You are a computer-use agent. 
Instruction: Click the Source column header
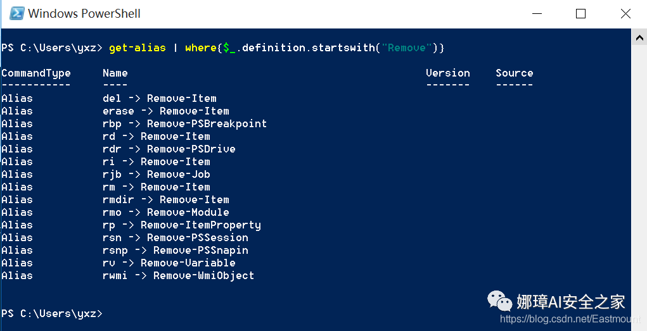(x=514, y=73)
